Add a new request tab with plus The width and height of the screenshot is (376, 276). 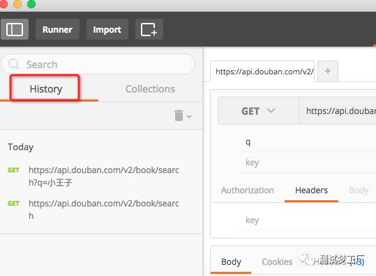click(328, 71)
